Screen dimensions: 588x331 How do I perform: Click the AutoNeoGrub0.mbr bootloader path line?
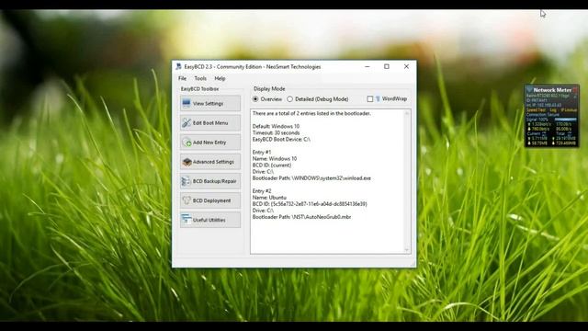point(302,217)
